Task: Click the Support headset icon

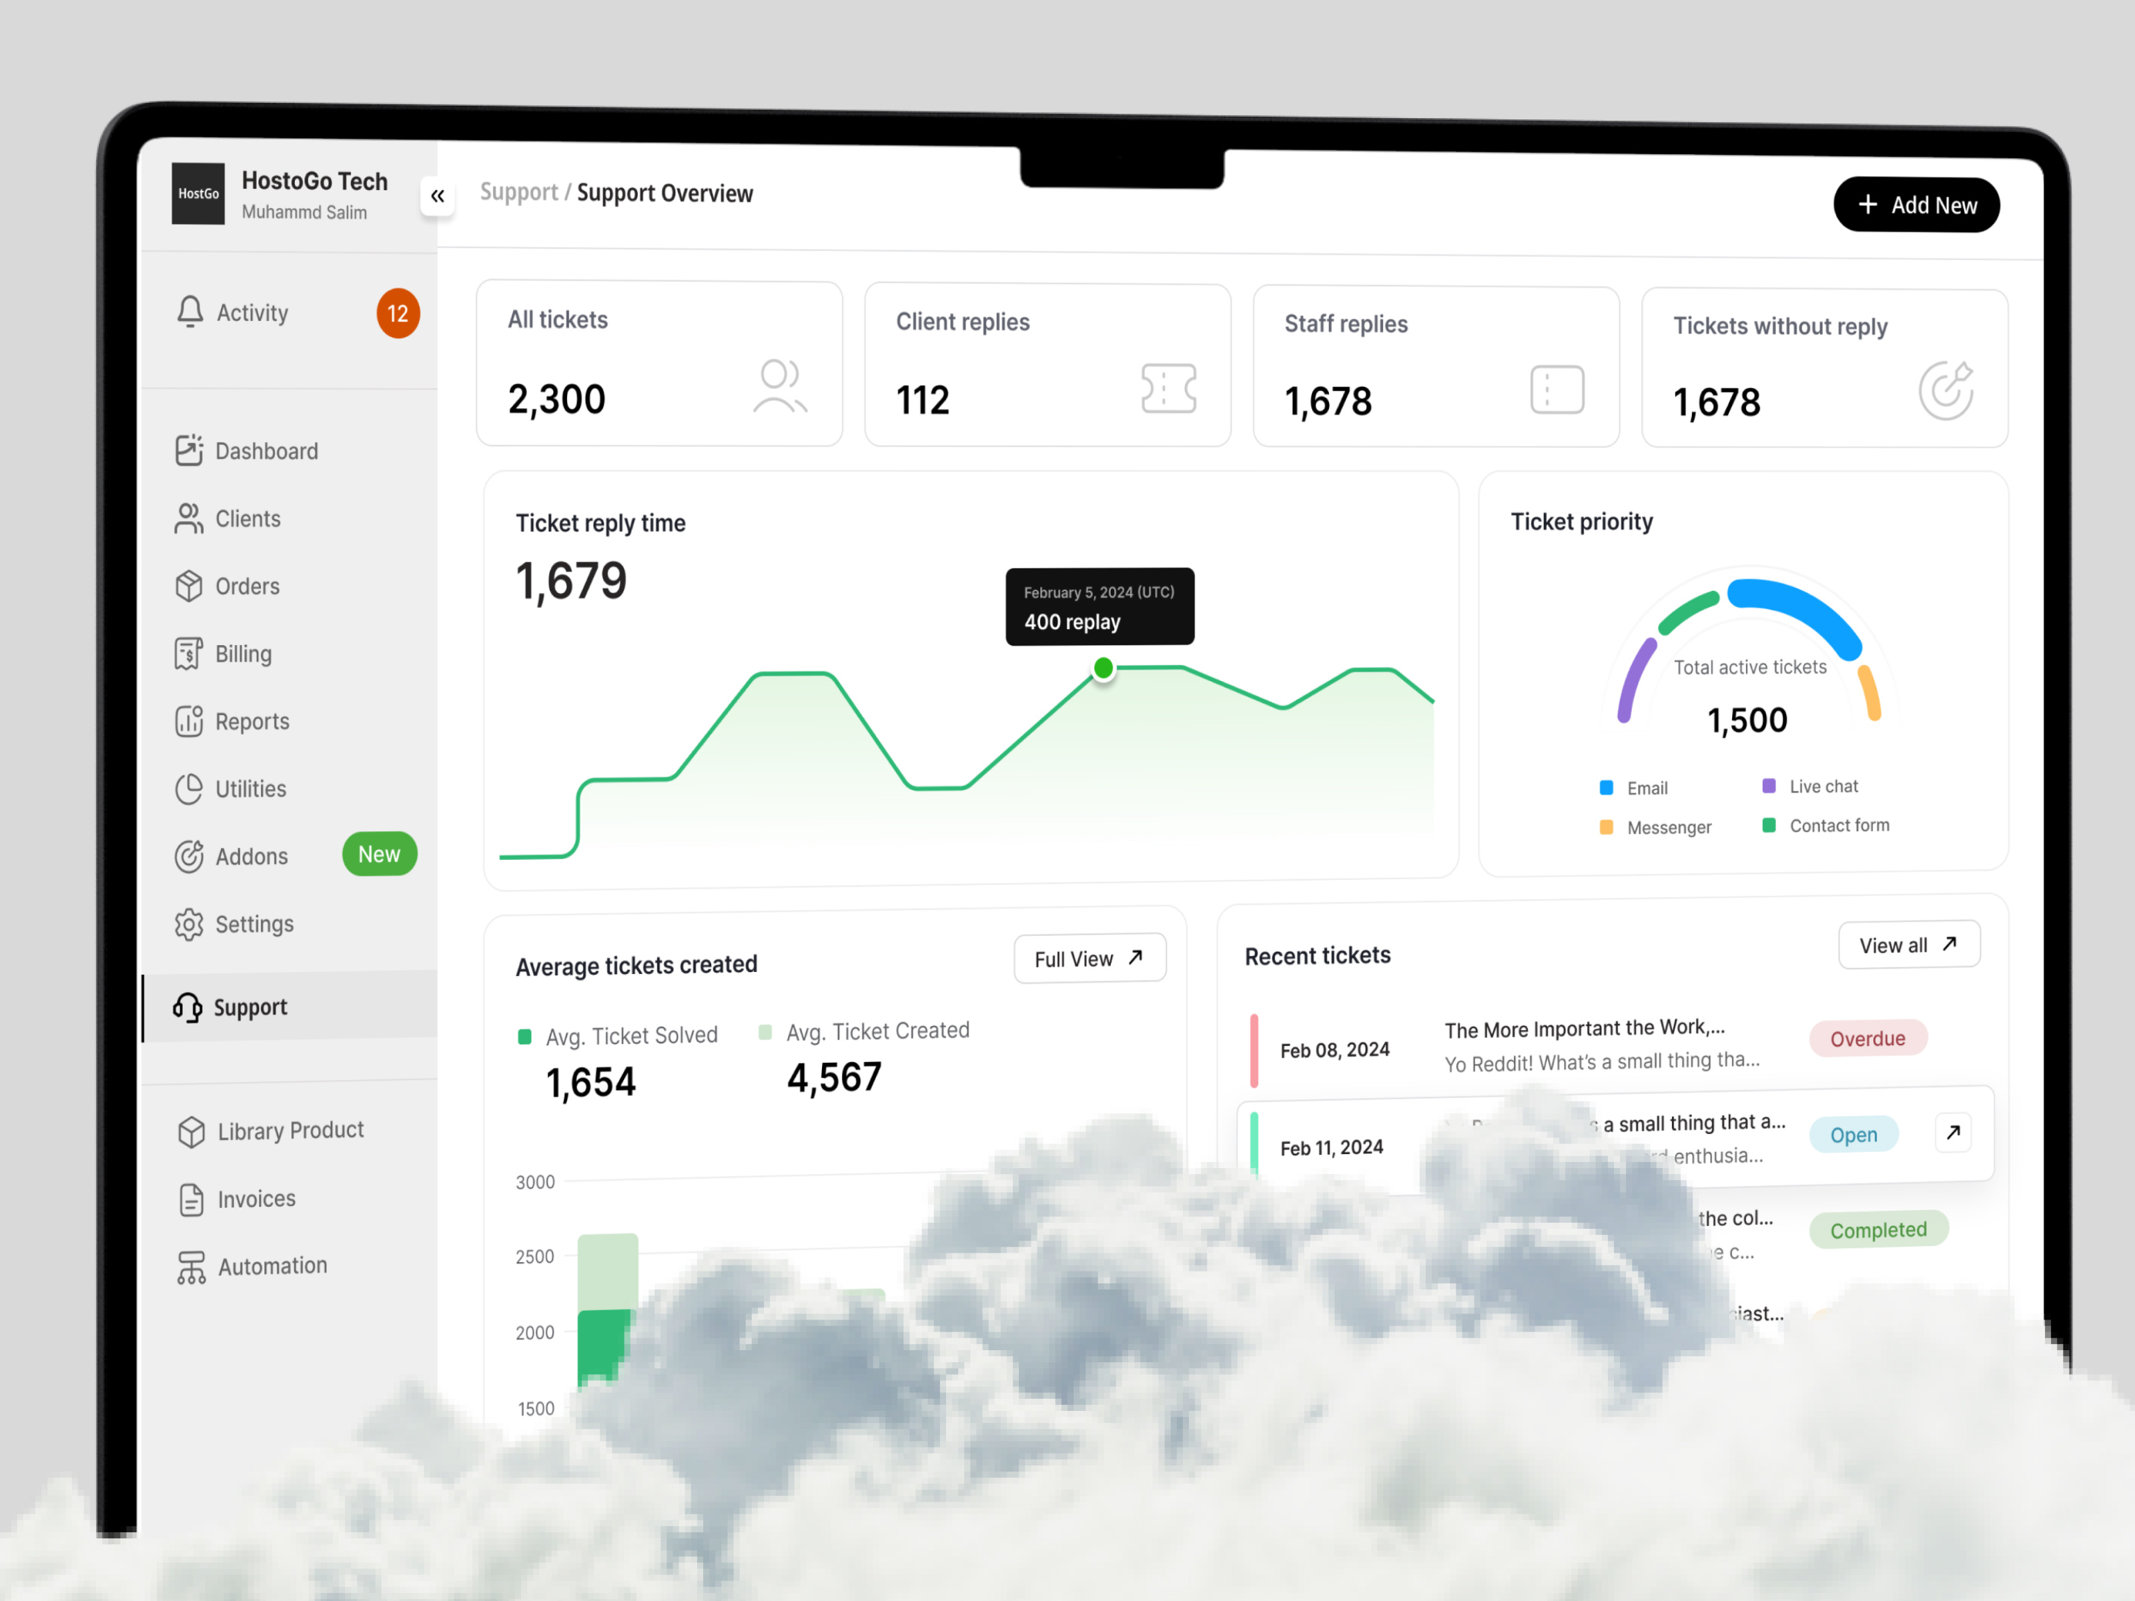Action: [189, 1007]
